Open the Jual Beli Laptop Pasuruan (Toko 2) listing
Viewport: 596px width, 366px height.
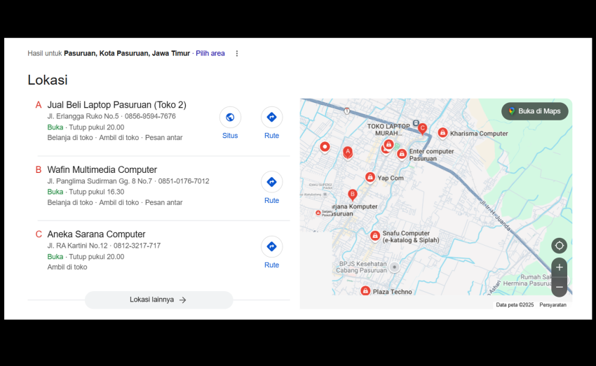116,105
